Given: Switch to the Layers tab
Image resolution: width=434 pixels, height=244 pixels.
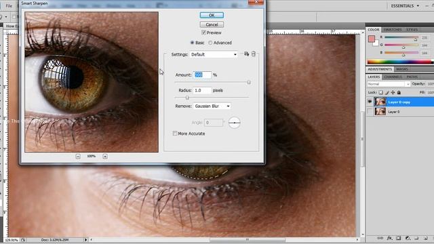Looking at the screenshot, I should [374, 77].
